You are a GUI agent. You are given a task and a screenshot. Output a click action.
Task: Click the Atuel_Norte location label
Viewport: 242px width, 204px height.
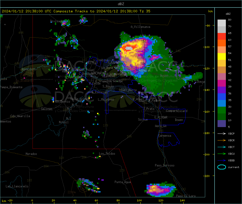(x=128, y=90)
